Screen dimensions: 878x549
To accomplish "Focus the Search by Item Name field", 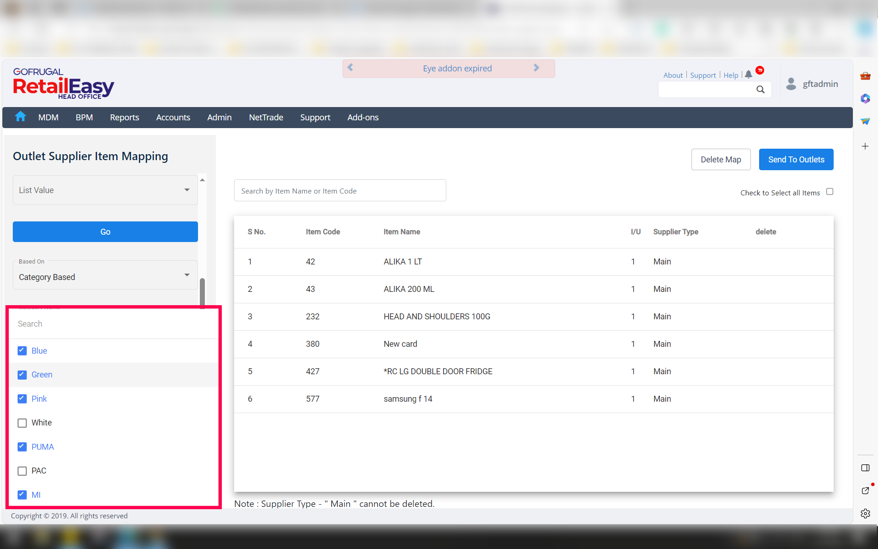I will click(x=340, y=191).
